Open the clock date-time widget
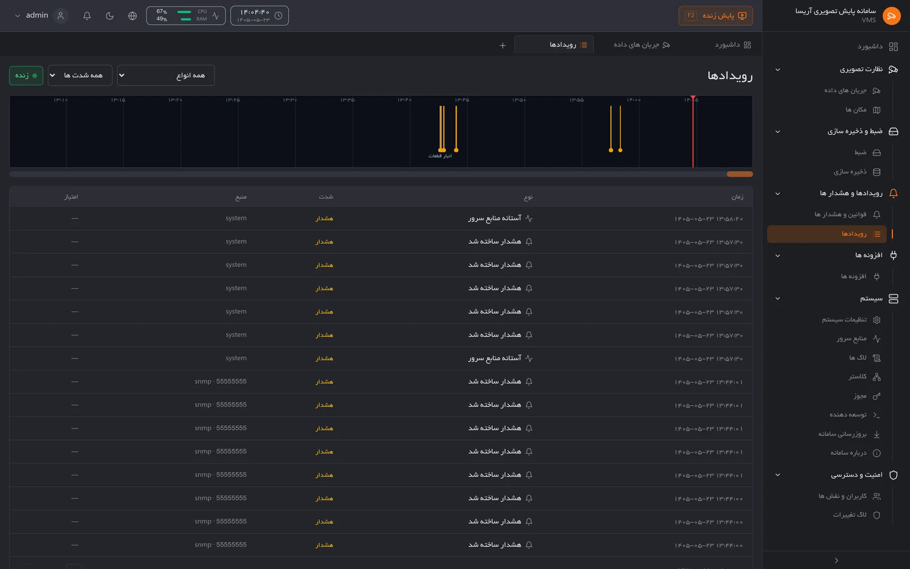The height and width of the screenshot is (569, 910). pos(259,16)
